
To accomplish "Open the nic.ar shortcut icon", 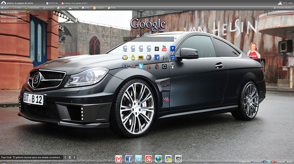I will [x=173, y=57].
